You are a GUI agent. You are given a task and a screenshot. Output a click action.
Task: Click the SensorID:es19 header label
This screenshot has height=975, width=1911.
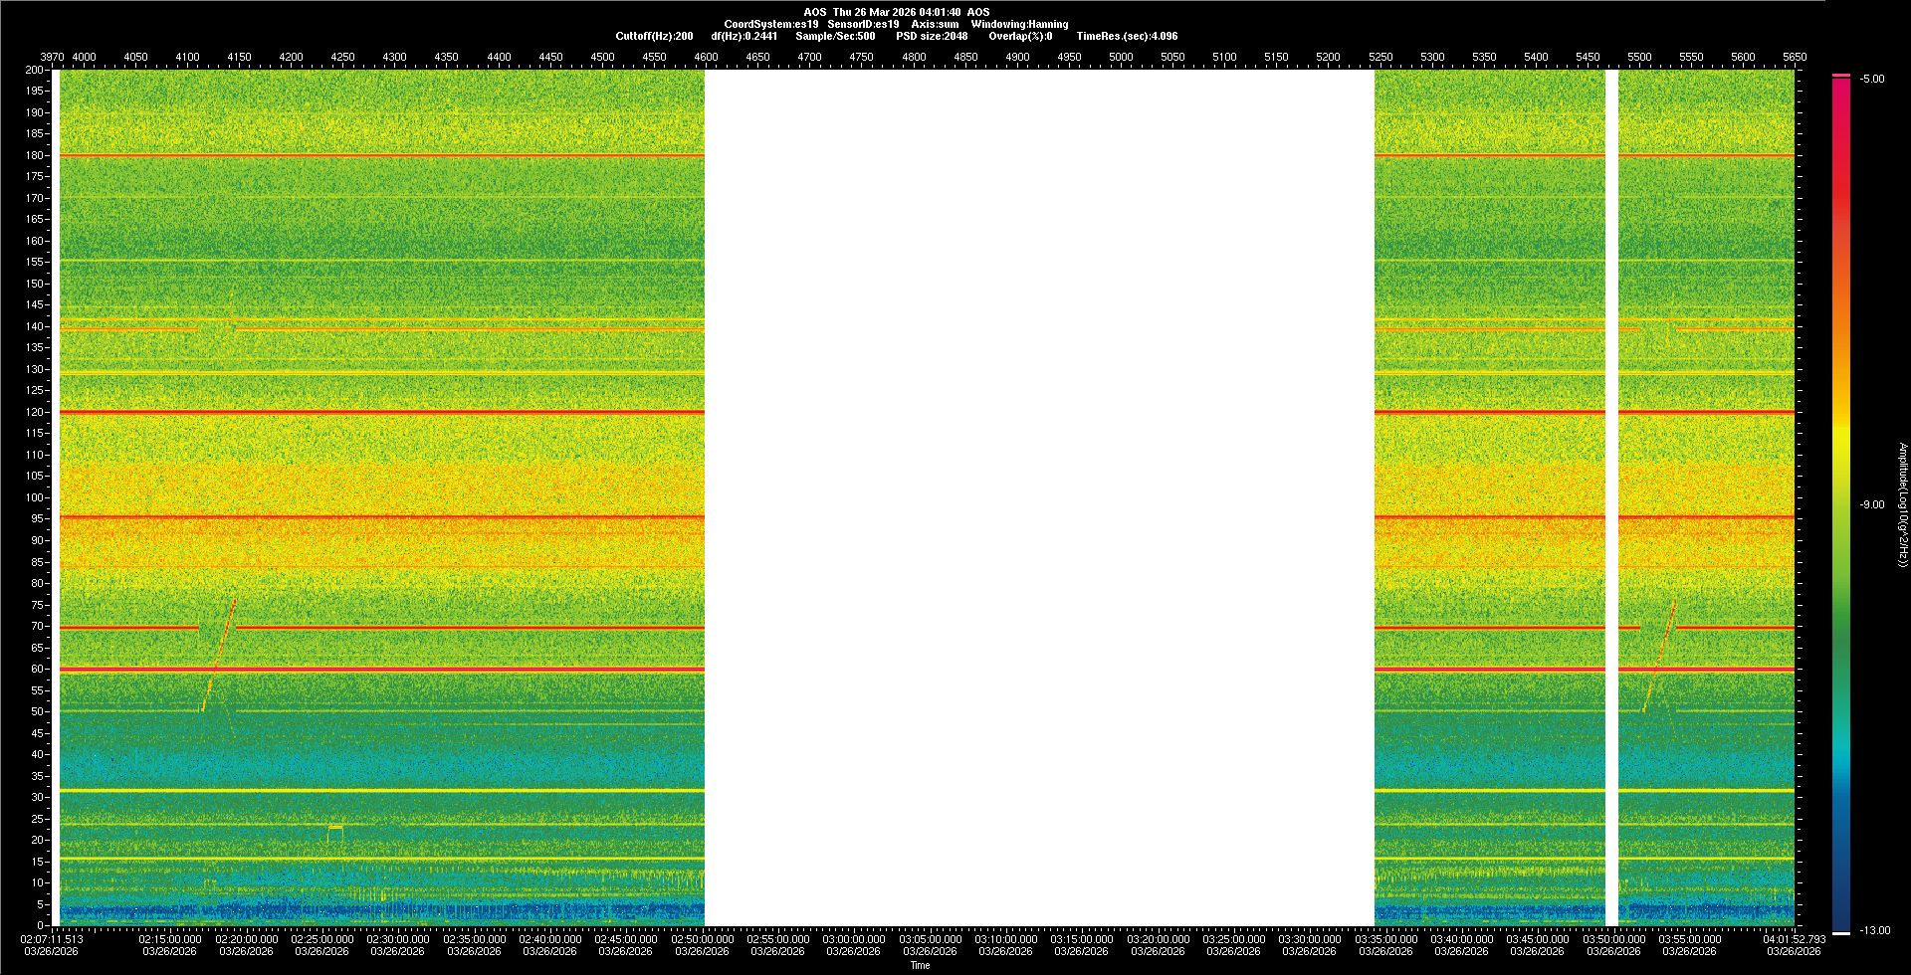pyautogui.click(x=863, y=24)
